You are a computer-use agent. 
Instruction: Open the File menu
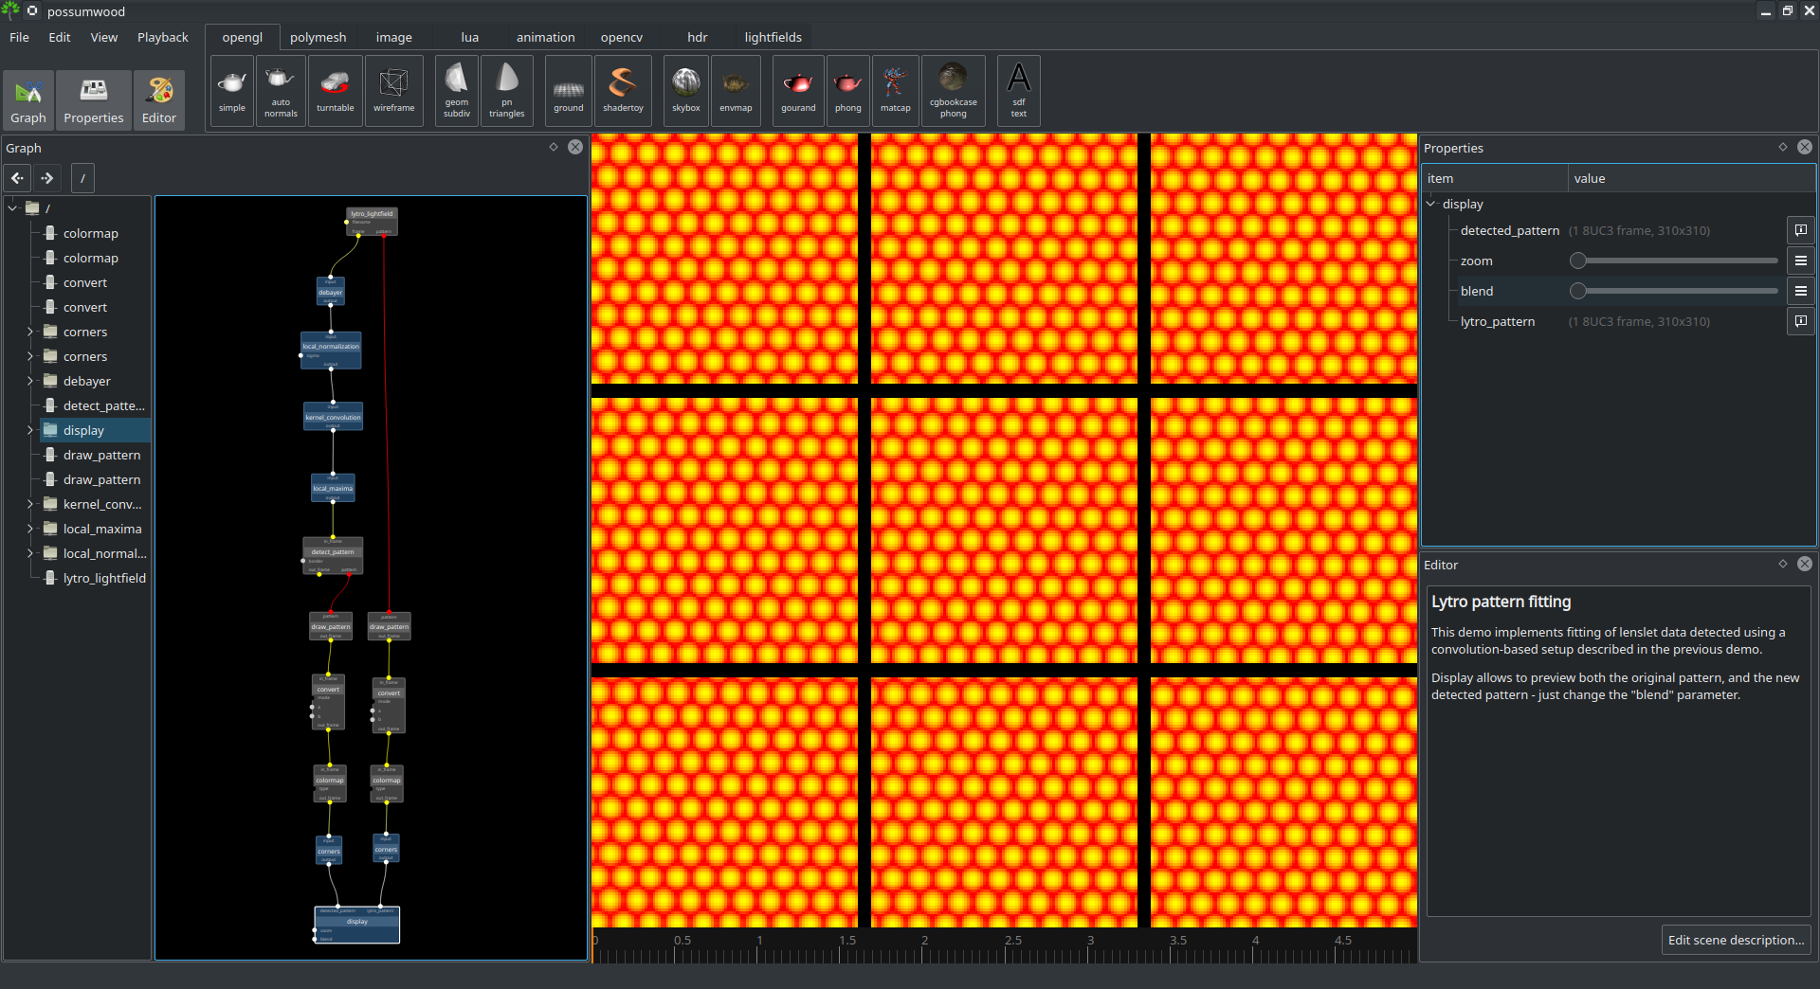click(x=19, y=37)
